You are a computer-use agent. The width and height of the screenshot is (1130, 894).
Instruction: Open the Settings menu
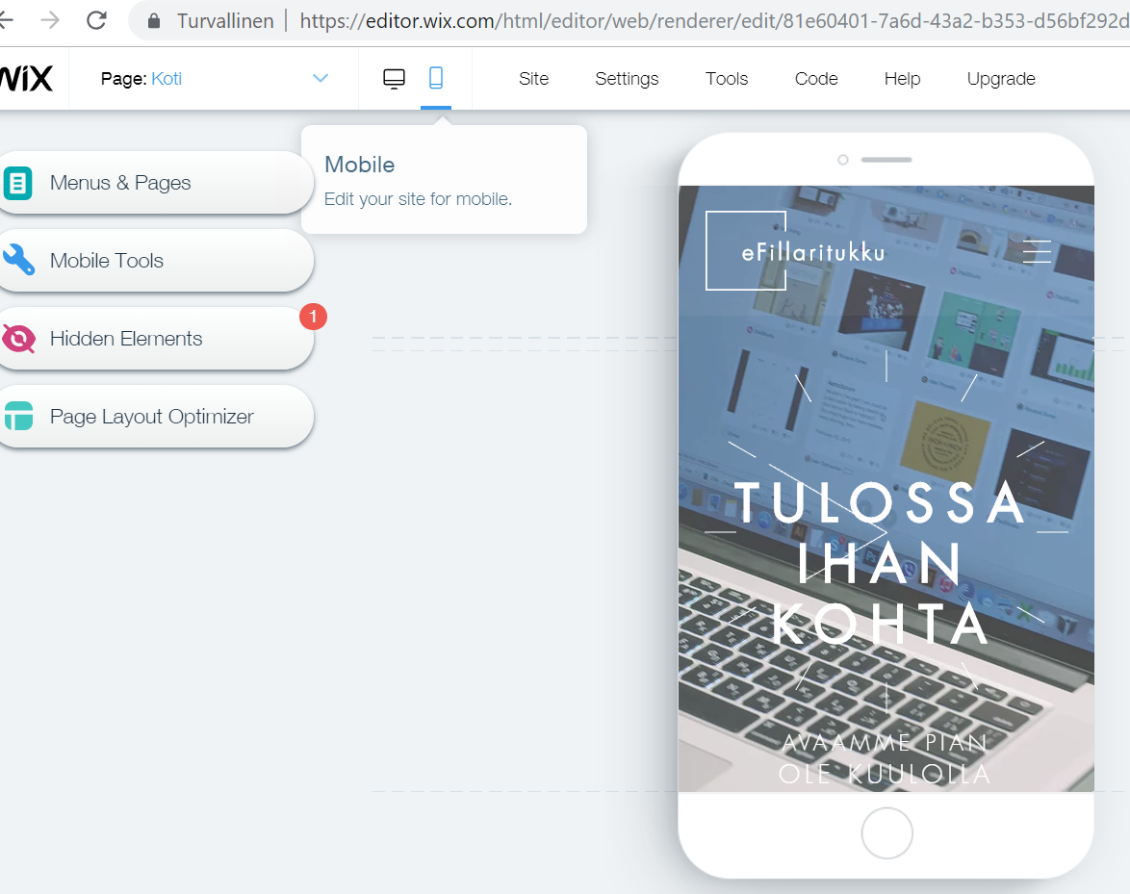click(x=627, y=79)
